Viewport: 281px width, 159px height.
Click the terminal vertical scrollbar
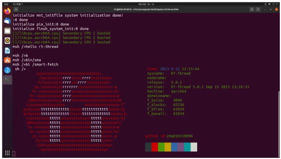pyautogui.click(x=279, y=123)
